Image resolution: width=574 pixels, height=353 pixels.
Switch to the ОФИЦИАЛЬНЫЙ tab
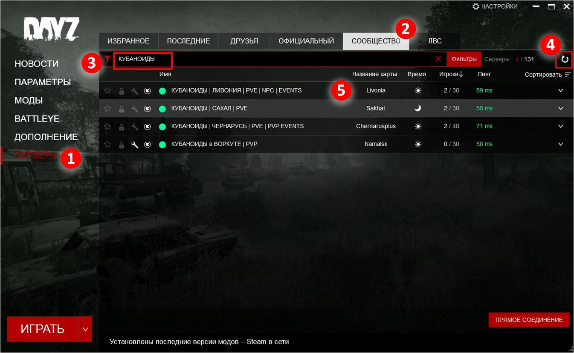pyautogui.click(x=306, y=41)
